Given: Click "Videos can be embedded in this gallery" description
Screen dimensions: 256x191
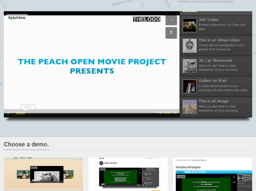Looking at the screenshot, I should click(x=221, y=47).
